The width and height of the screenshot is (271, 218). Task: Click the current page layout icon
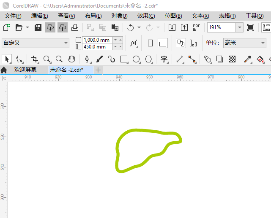(193, 43)
